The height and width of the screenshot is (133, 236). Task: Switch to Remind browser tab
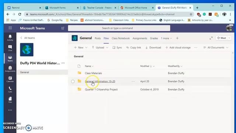24,7
